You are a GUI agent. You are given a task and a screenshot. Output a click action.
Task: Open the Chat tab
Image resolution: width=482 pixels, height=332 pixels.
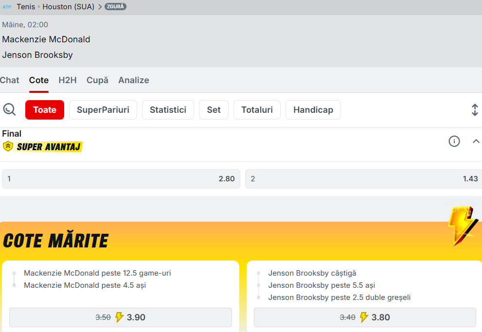click(10, 80)
